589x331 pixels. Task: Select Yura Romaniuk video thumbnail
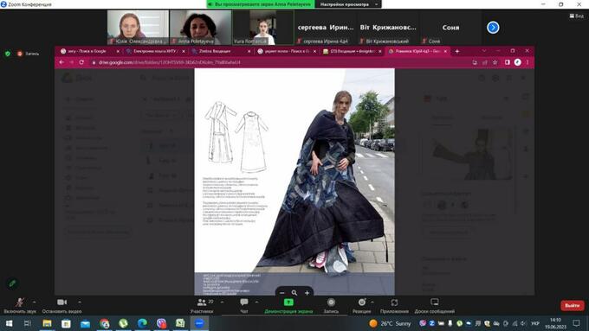(x=263, y=28)
